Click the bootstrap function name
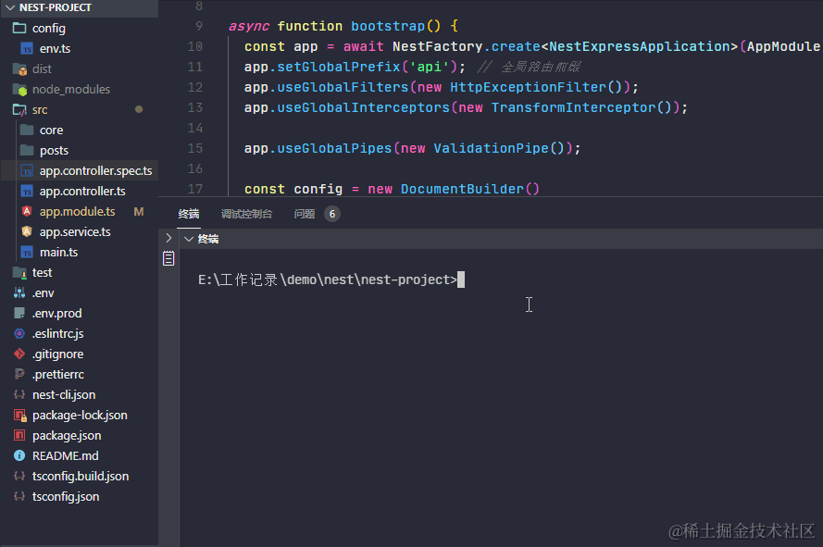 click(388, 26)
